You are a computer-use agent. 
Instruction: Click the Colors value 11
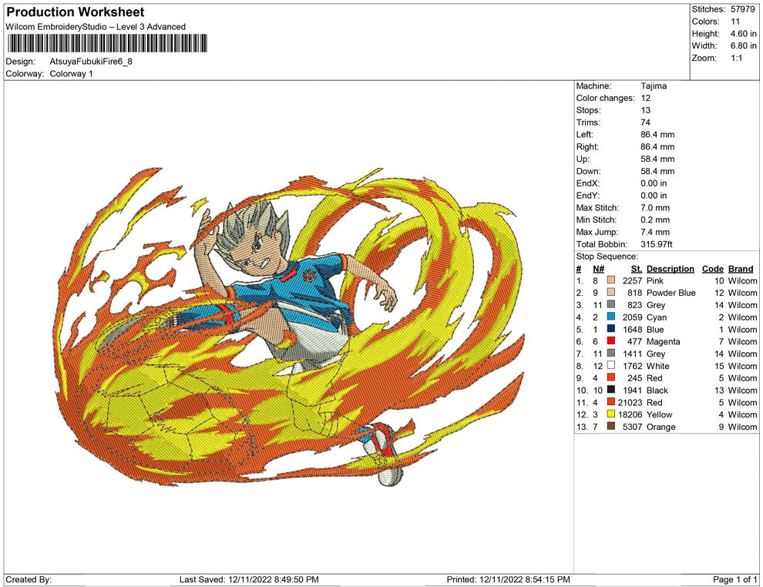[x=735, y=22]
